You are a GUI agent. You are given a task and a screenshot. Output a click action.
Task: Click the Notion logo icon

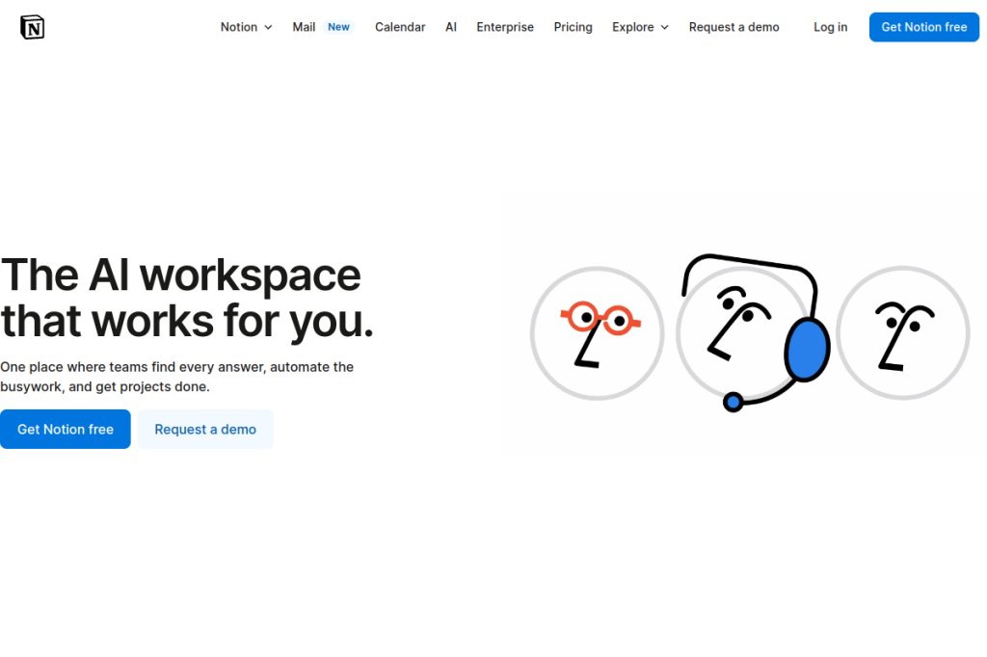(32, 27)
